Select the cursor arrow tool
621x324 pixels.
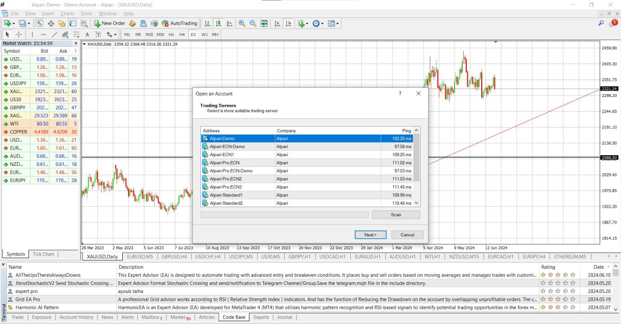[7, 34]
